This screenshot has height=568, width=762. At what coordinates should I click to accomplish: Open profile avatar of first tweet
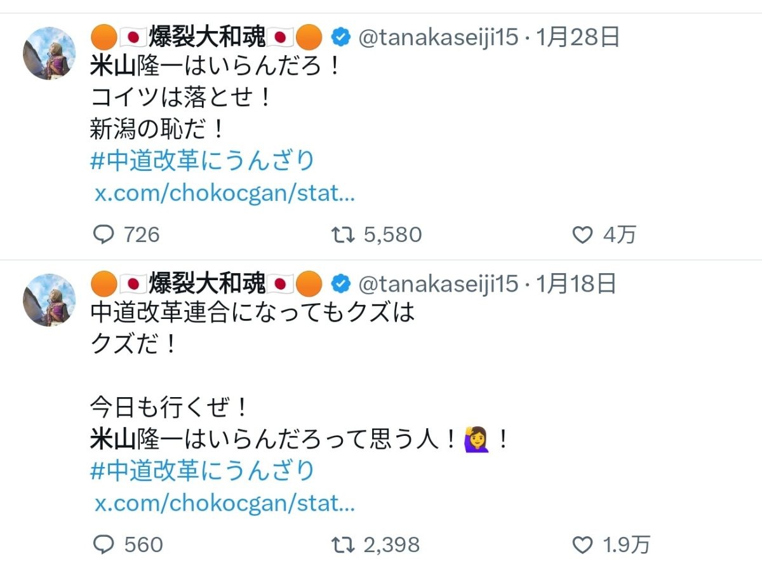(x=50, y=53)
